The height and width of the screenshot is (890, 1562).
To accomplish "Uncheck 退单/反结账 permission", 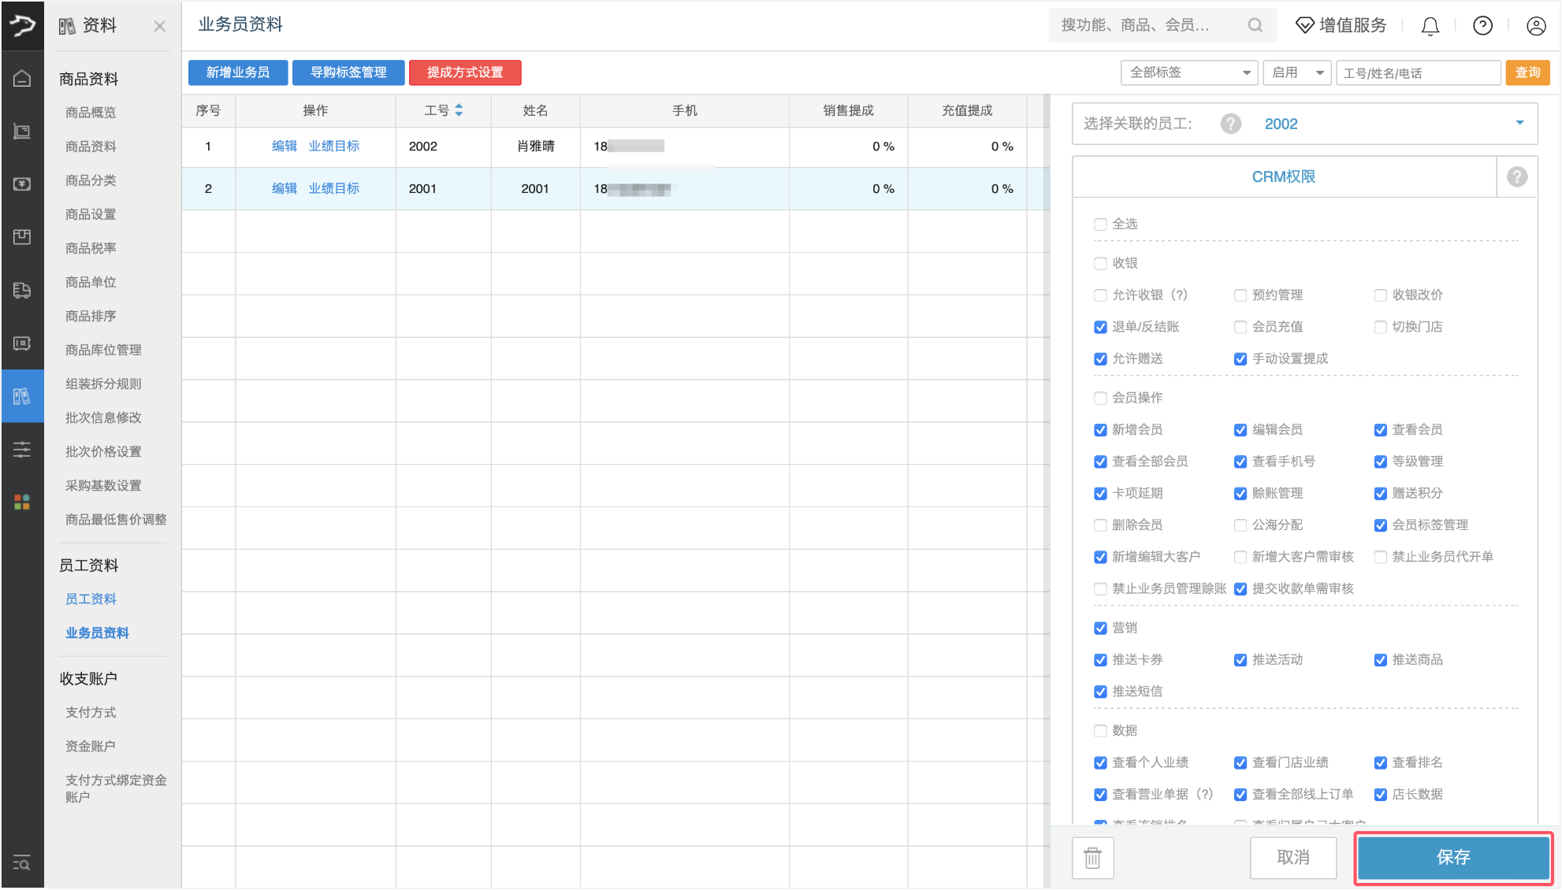I will 1100,327.
